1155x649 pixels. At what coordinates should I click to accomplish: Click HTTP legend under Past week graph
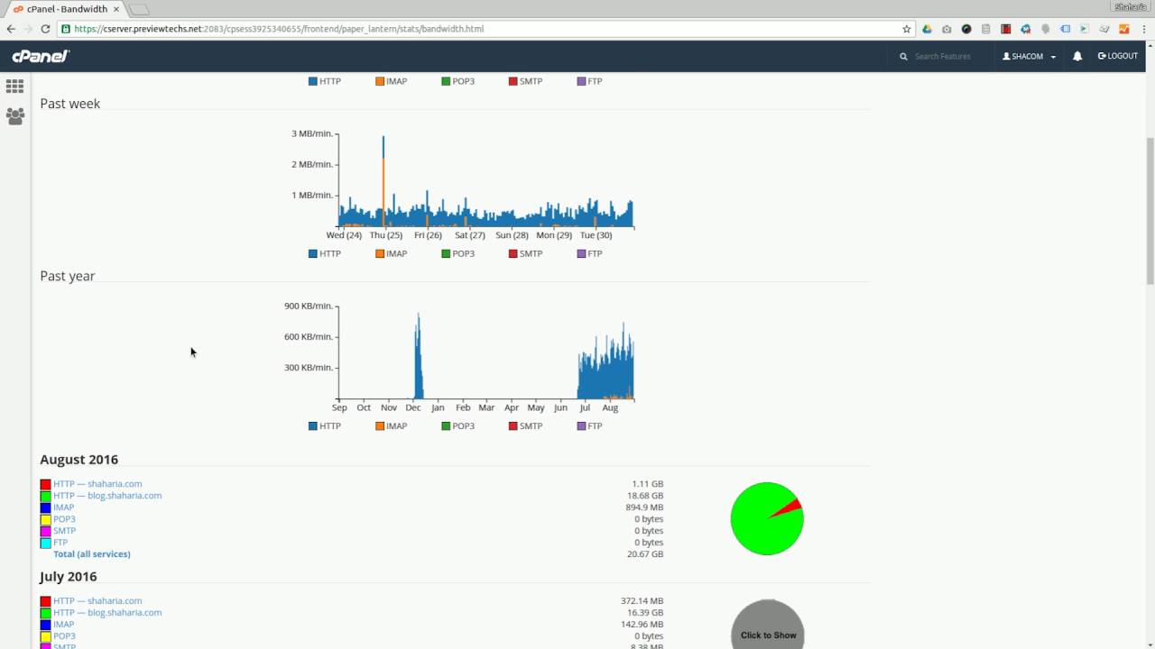325,254
